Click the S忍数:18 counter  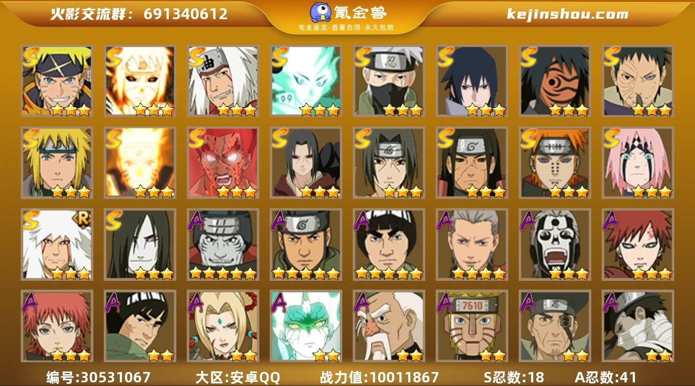pyautogui.click(x=513, y=377)
